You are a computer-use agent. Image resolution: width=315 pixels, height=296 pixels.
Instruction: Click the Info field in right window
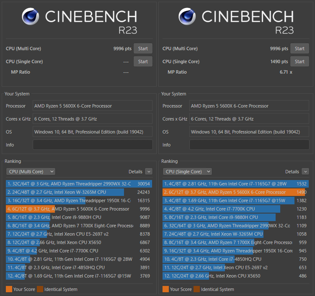point(249,144)
